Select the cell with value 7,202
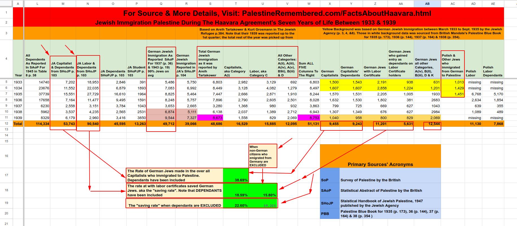Screen dimensions: 517x226 (63, 82)
